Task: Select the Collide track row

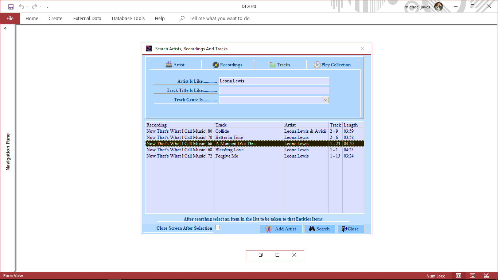Action: [254, 131]
